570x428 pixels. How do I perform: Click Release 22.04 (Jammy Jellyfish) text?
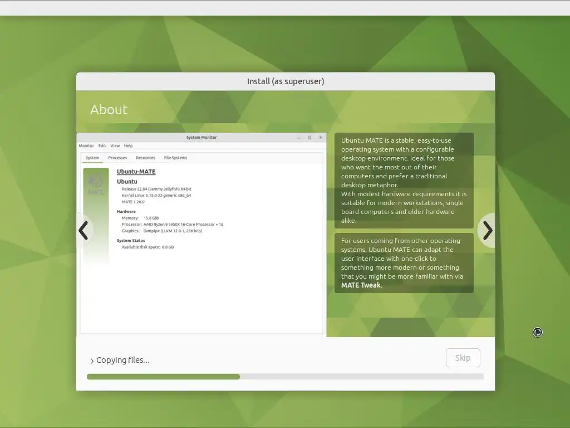click(x=156, y=189)
